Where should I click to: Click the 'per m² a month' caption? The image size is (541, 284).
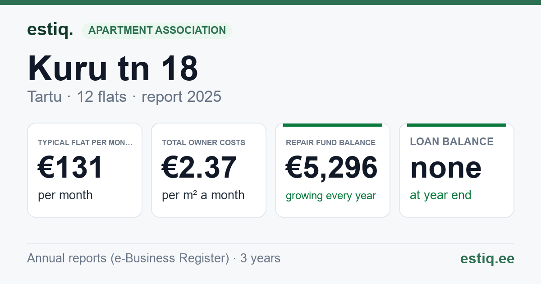203,195
